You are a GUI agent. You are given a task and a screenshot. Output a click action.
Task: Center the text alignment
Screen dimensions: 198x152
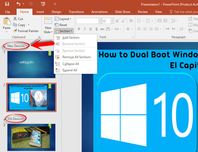[145, 29]
